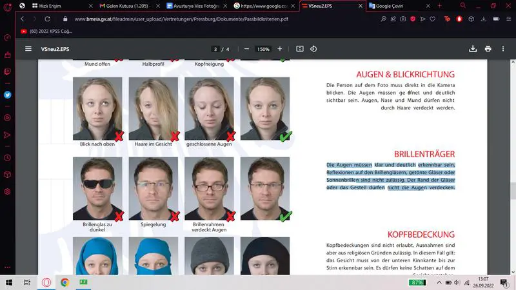Open Twitch panel in the sidebar
This screenshot has width=516, height=290.
pyautogui.click(x=8, y=72)
